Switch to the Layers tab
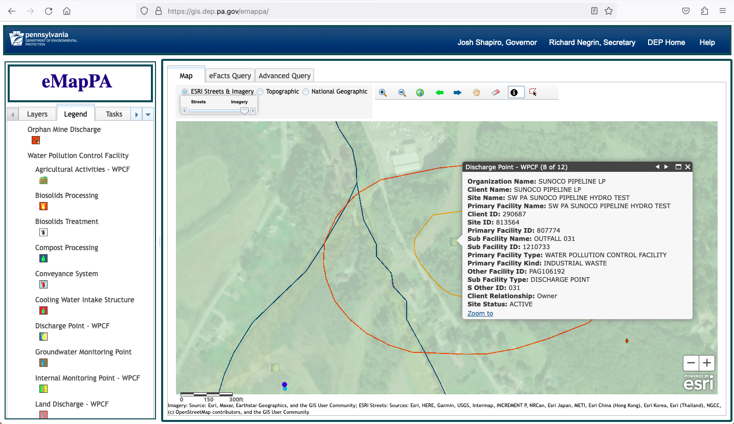Screen dimensions: 734x424 (x=37, y=114)
